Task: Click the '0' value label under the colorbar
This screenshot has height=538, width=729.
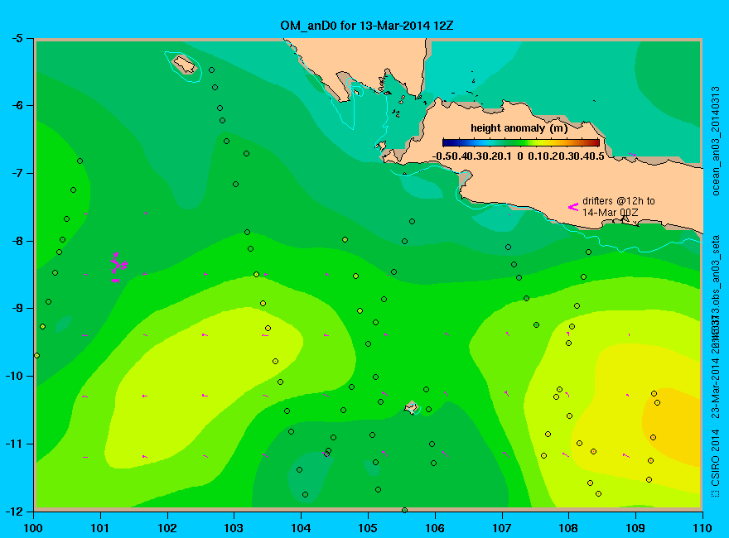Action: pyautogui.click(x=520, y=156)
